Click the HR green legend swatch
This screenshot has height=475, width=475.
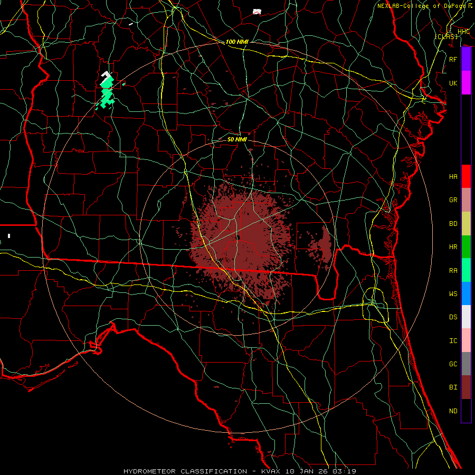click(466, 247)
